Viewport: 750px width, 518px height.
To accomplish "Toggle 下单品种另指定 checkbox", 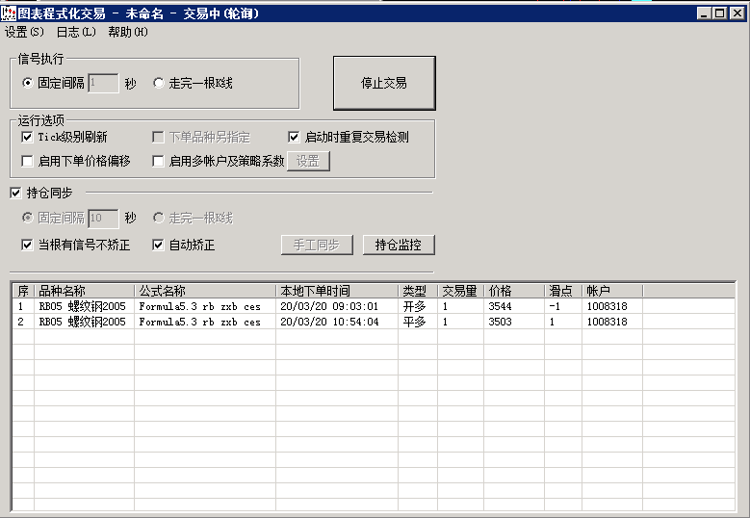I will tap(158, 138).
